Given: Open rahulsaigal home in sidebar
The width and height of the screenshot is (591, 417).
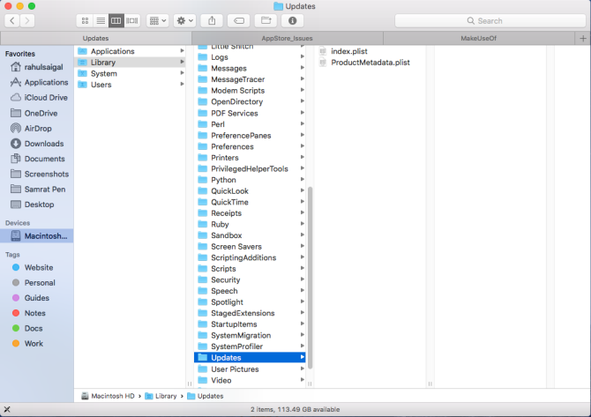Looking at the screenshot, I should point(37,67).
